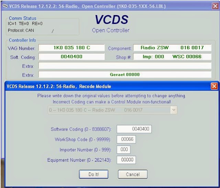Close the Open Controller main window

[x=215, y=6]
